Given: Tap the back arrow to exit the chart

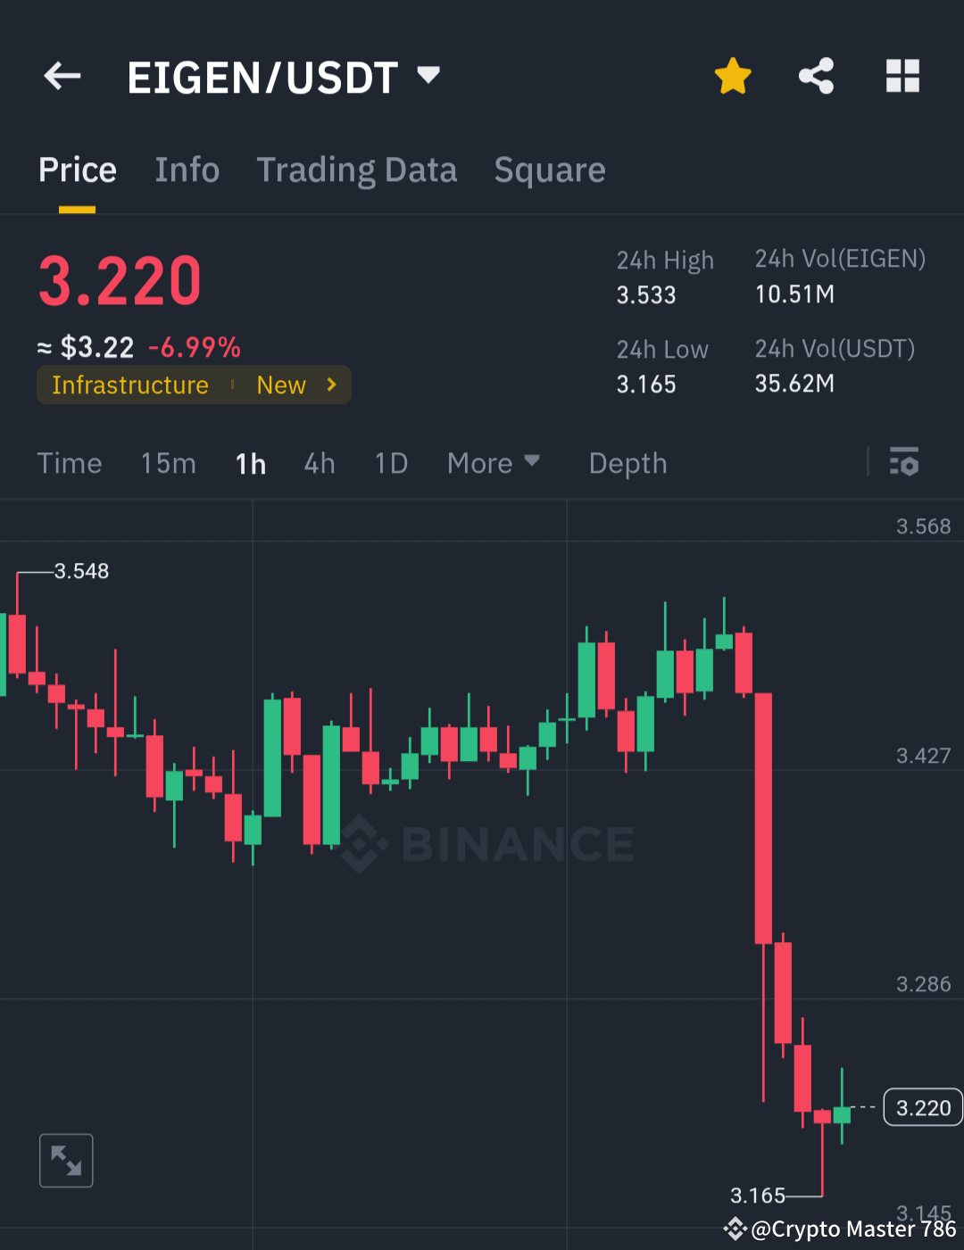Looking at the screenshot, I should 61,76.
